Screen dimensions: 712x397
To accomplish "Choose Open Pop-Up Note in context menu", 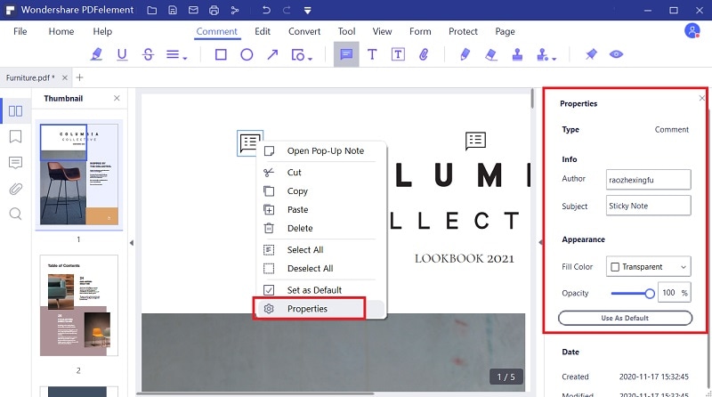I will [x=320, y=150].
